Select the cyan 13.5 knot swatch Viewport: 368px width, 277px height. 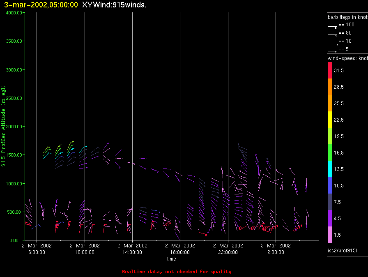(x=330, y=169)
